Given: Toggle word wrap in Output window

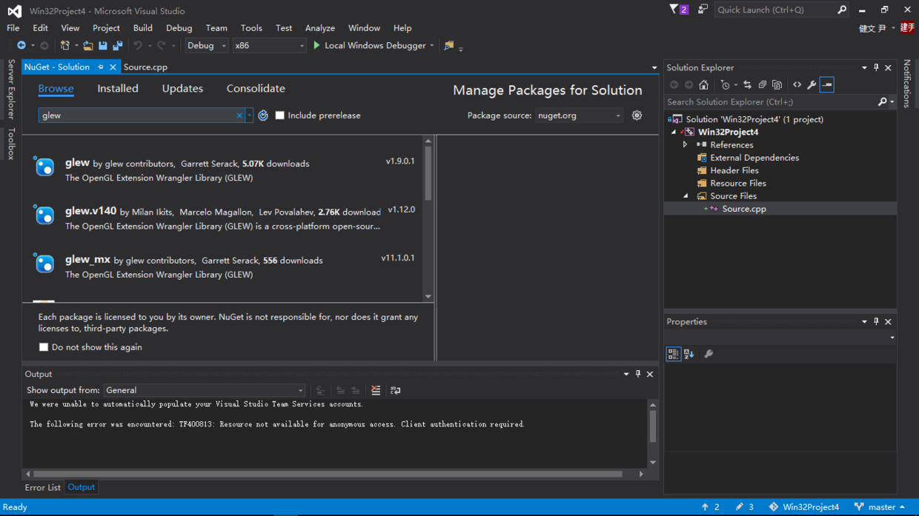Looking at the screenshot, I should [x=395, y=390].
